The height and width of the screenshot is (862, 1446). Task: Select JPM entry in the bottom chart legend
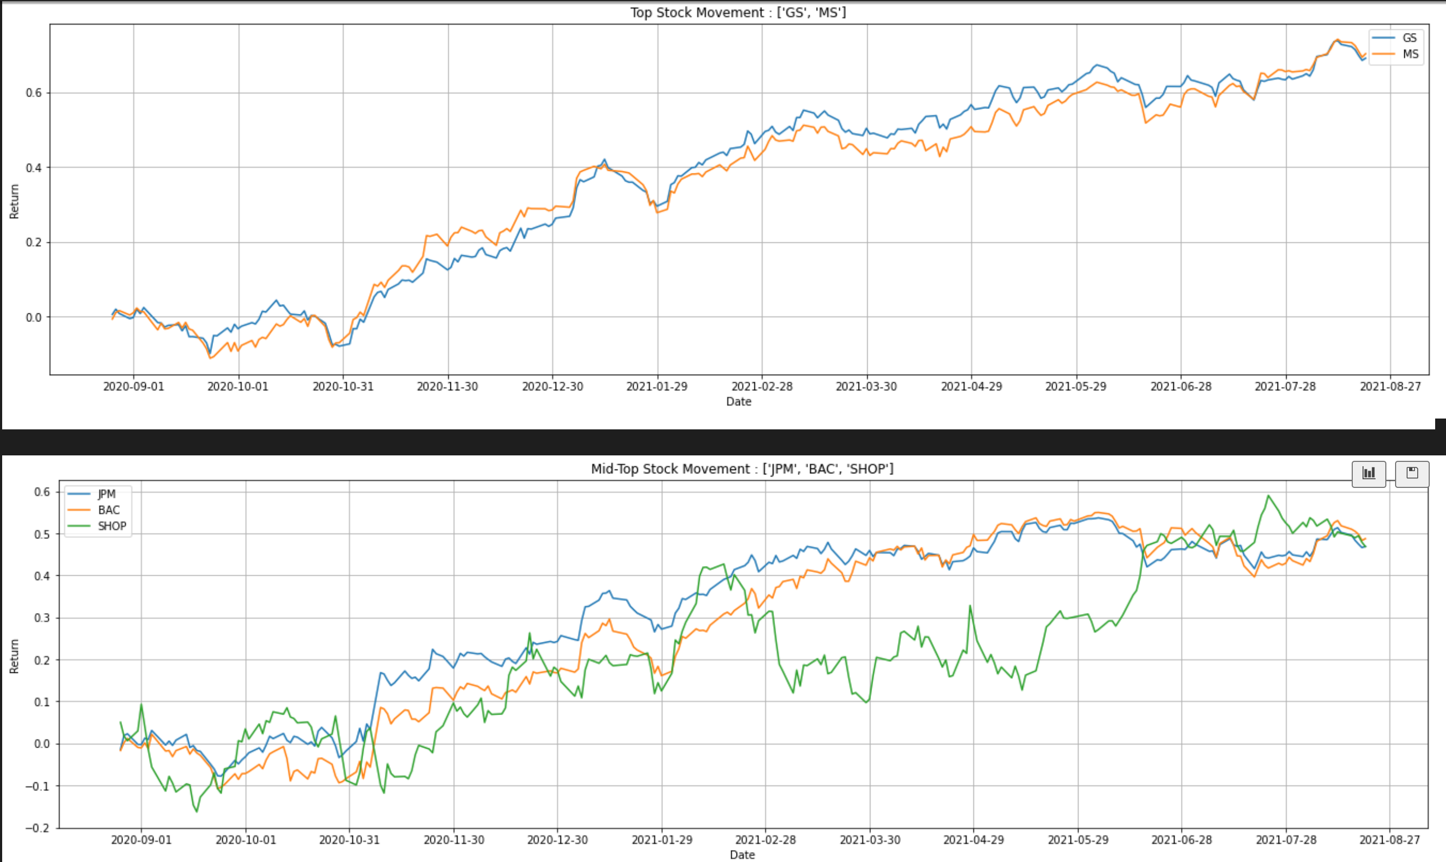(92, 494)
